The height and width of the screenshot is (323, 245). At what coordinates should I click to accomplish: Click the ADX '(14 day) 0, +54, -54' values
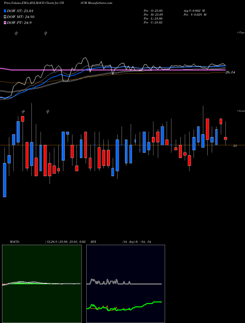[x=137, y=242]
